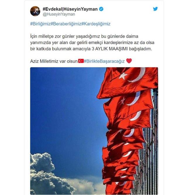Click the word 'bağışladım' ending the paragraph
Image resolution: width=193 pixels, height=195 pixels.
click(140, 49)
